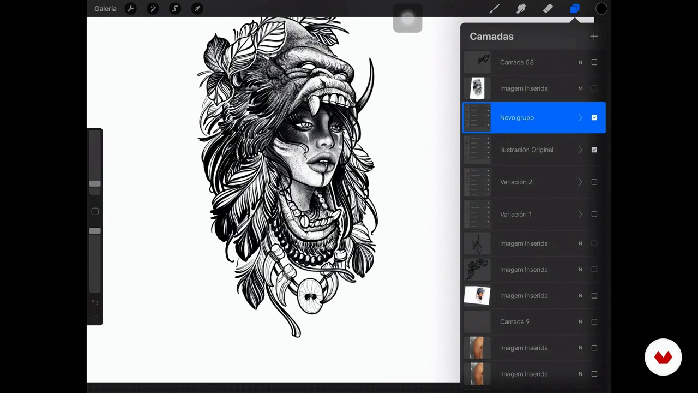
Task: Expand the Ilustración Original group chevron
Action: (580, 150)
